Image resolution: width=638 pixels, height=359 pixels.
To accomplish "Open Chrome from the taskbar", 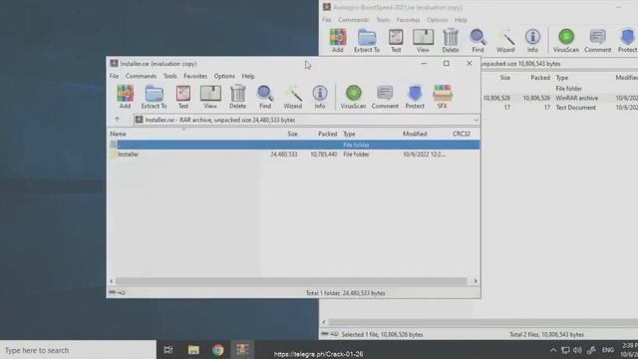I will [217, 350].
